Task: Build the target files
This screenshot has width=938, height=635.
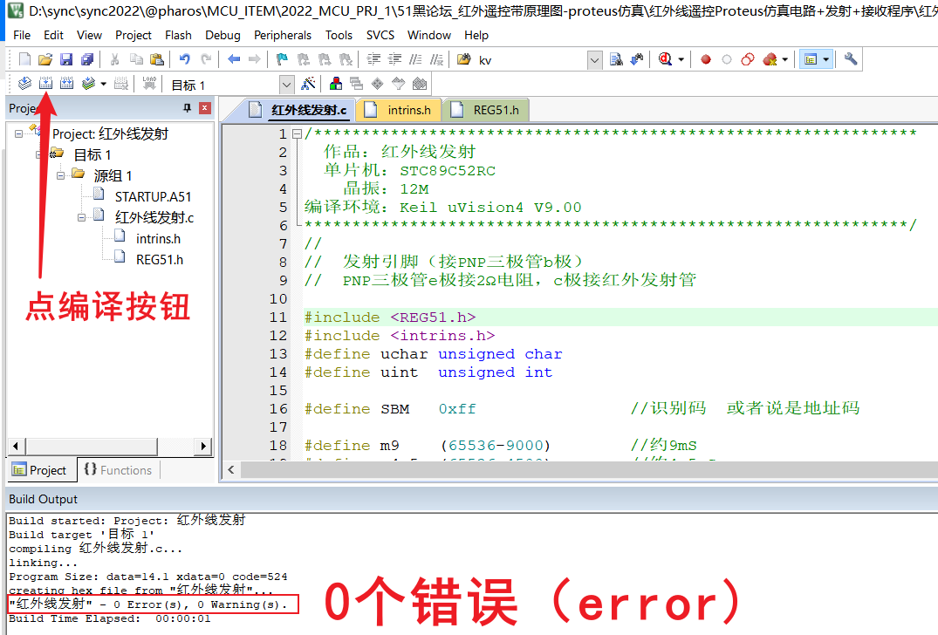Action: click(x=45, y=83)
